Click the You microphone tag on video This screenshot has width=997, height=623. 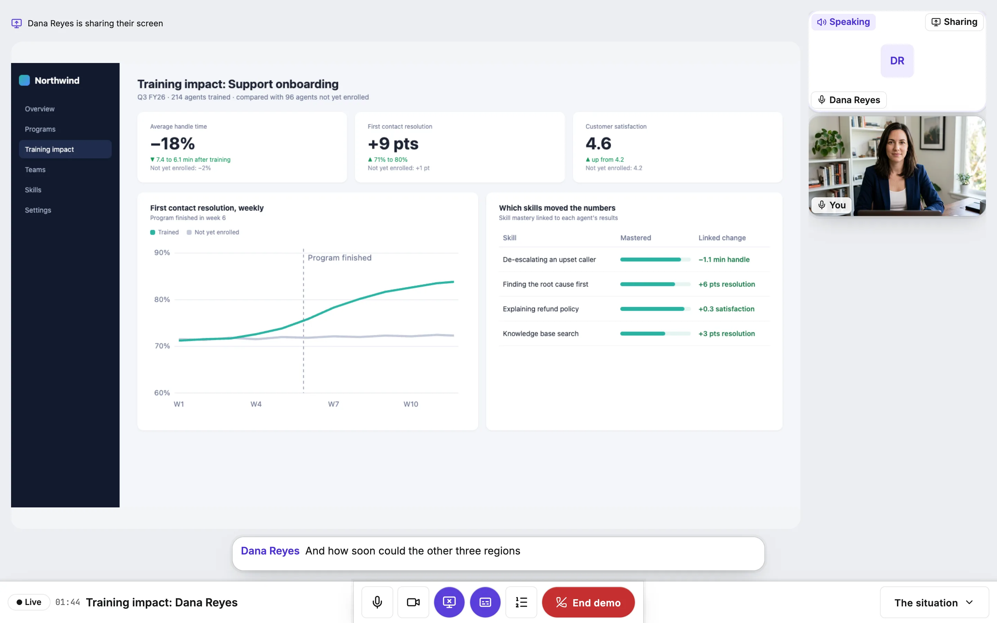832,205
